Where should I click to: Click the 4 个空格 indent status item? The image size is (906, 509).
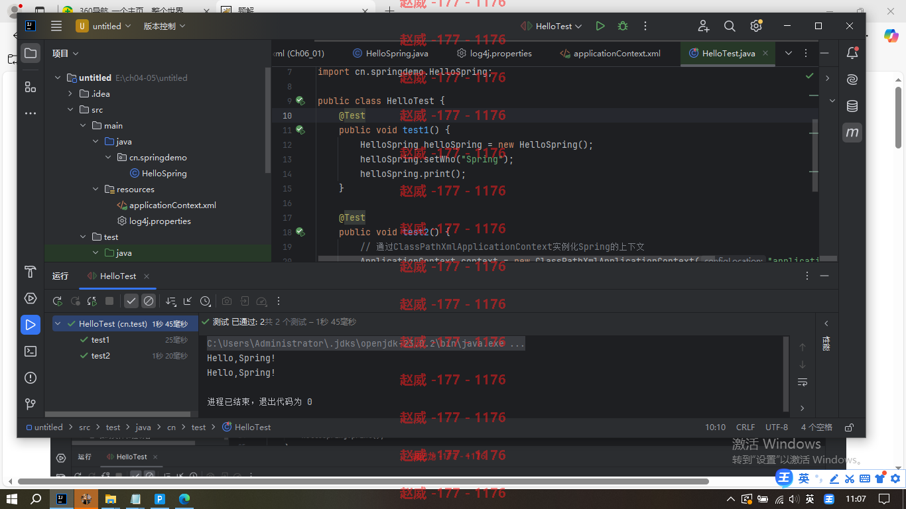coord(816,427)
